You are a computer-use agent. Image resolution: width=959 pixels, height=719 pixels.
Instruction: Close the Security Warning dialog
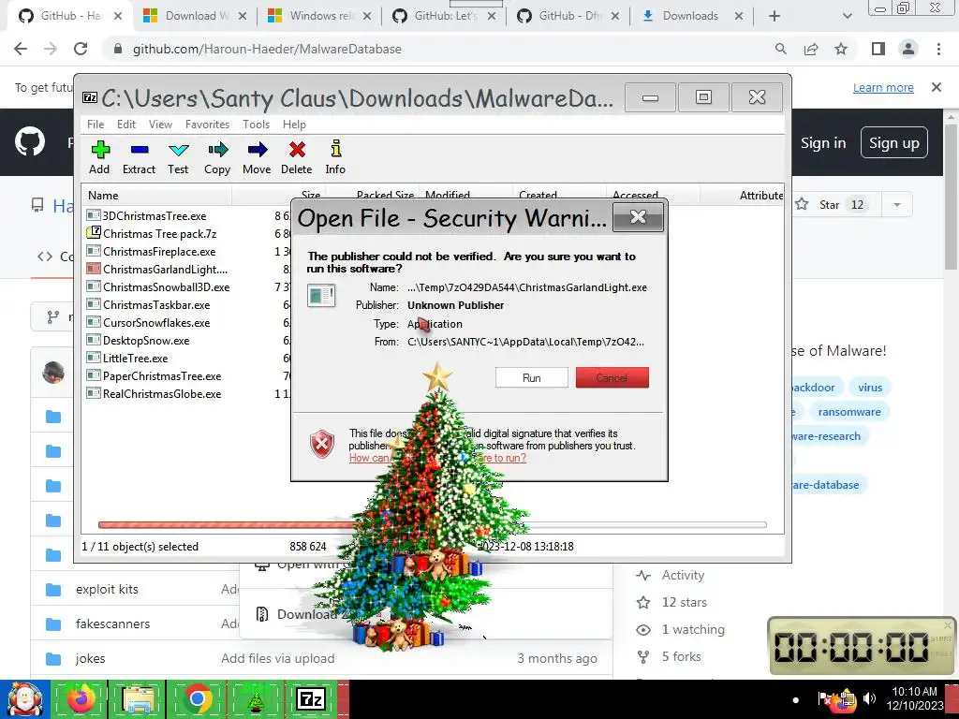click(x=638, y=217)
